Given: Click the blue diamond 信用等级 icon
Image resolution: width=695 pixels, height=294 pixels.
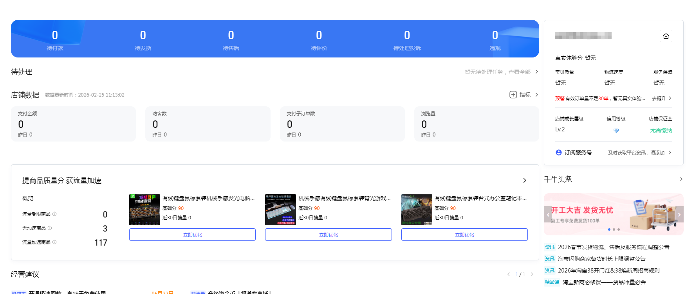Looking at the screenshot, I should click(x=616, y=131).
